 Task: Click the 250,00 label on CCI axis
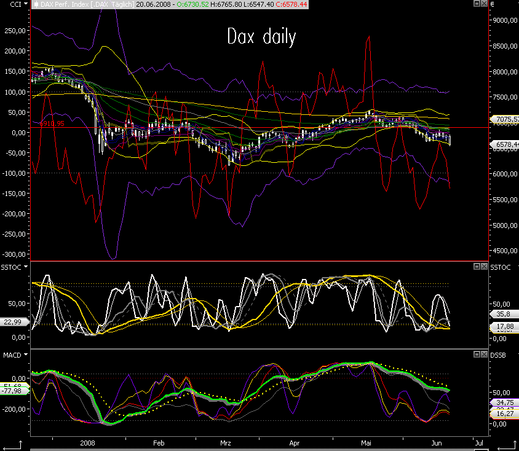(x=15, y=31)
